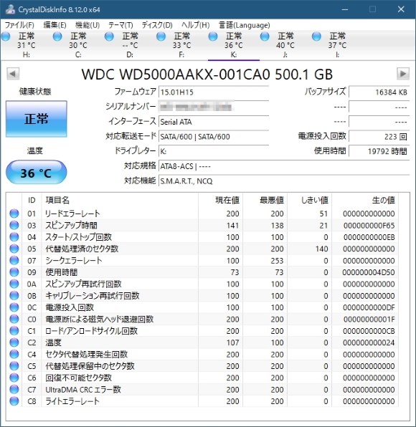This screenshot has width=416, height=427.
Task: Click status orb for C2 温度 row
Action: point(14,342)
